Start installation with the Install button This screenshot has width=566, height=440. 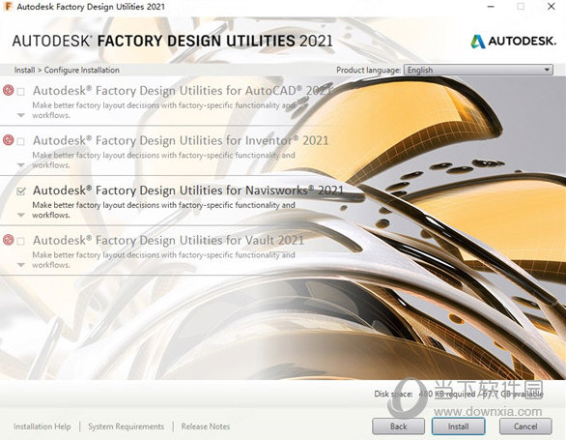pos(459,426)
